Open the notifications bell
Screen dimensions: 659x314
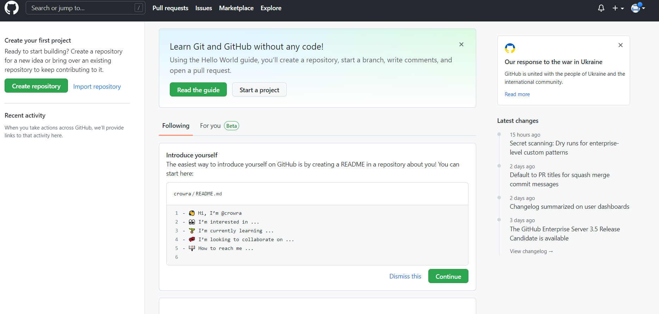(601, 8)
